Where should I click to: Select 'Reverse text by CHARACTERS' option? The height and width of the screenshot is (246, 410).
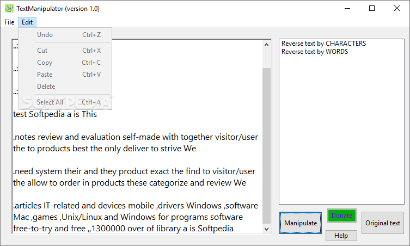coord(324,44)
